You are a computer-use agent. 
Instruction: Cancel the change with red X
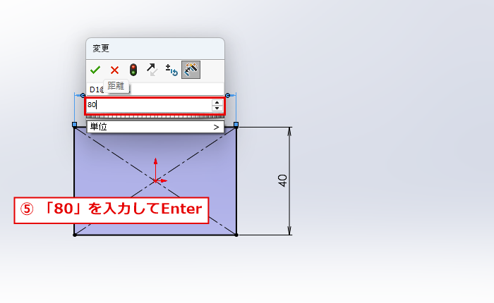(x=114, y=70)
